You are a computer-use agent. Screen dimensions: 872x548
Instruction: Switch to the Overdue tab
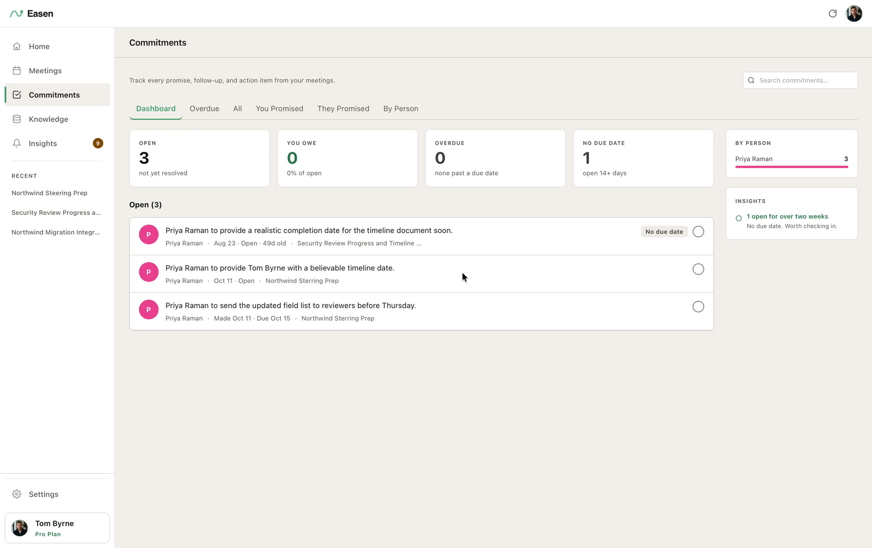204,109
